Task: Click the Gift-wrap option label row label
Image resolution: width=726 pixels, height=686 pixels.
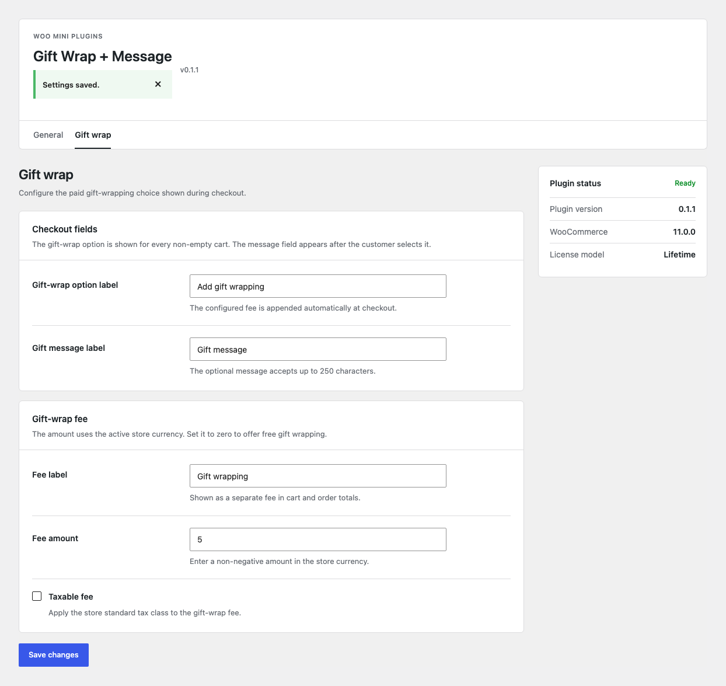Action: [75, 285]
